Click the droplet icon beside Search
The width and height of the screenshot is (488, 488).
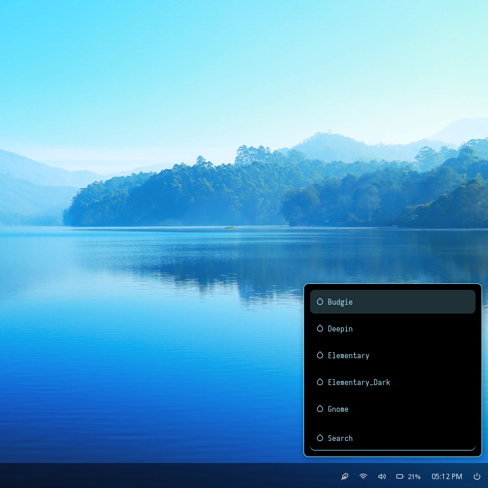(x=320, y=437)
